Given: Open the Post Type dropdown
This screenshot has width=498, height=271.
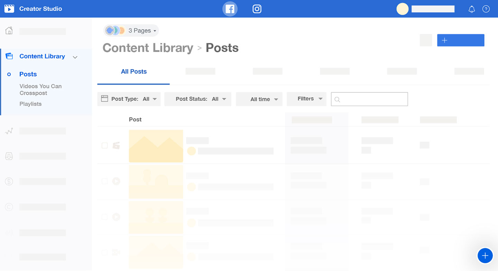Looking at the screenshot, I should click(129, 99).
